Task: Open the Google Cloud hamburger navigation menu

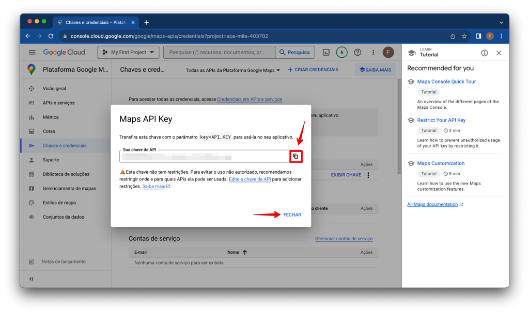Action: pyautogui.click(x=32, y=52)
